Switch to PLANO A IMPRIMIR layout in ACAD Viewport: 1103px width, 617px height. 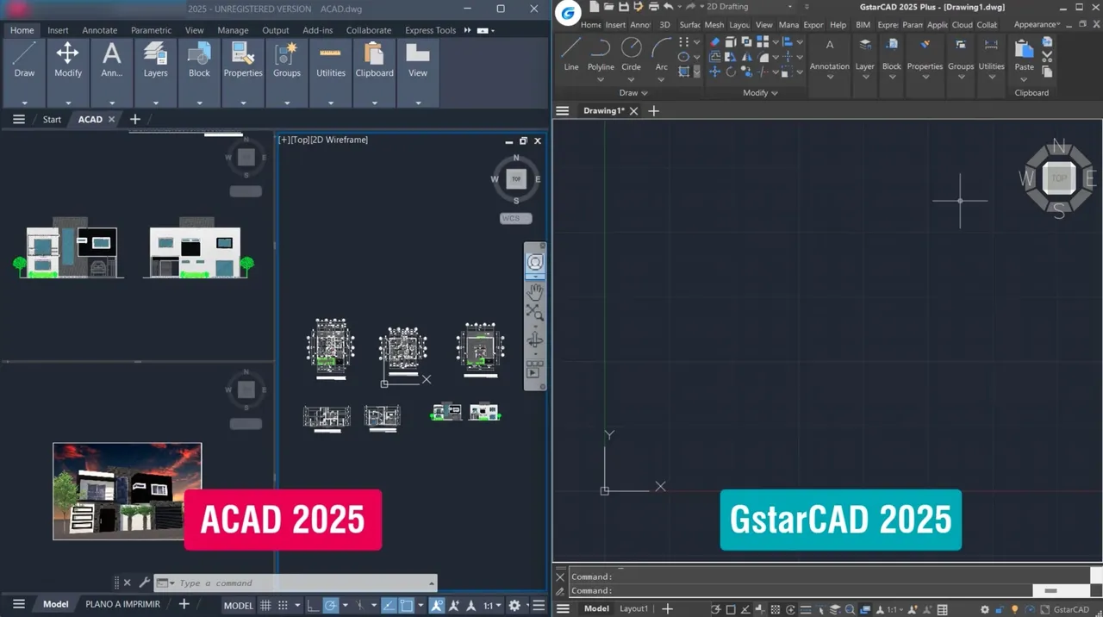[x=123, y=605]
